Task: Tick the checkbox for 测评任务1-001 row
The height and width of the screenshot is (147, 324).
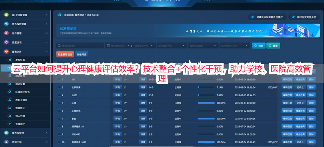Action: coord(60,142)
